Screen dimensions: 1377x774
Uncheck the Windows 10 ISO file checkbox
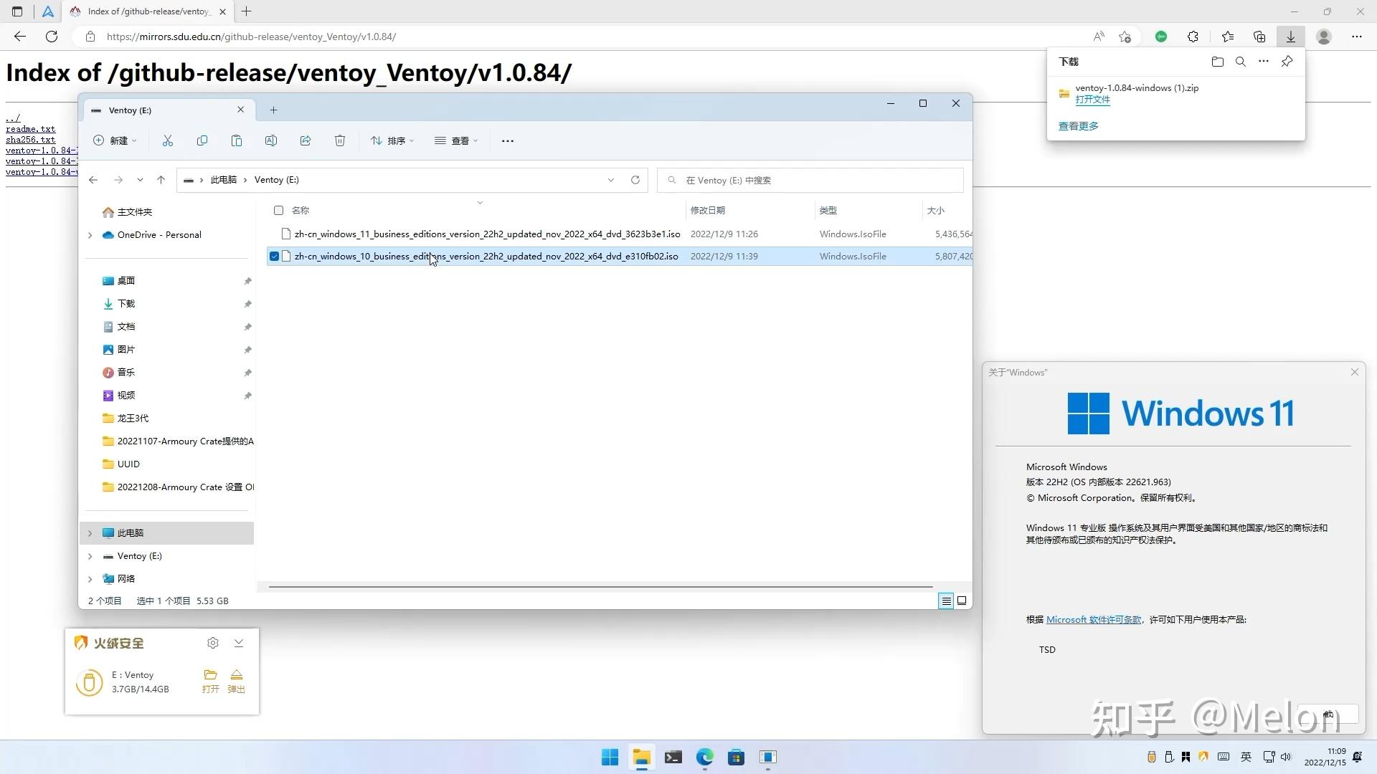(x=274, y=256)
